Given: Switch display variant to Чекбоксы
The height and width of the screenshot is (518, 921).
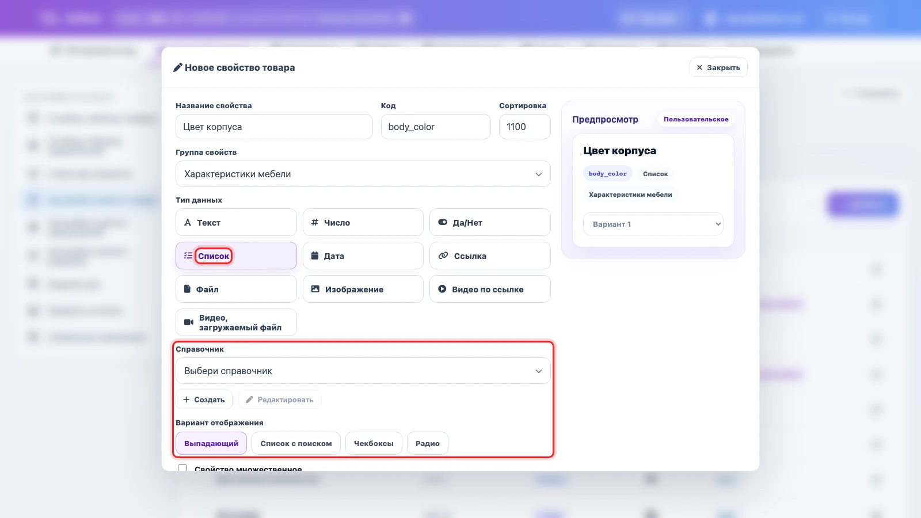Looking at the screenshot, I should click(x=374, y=443).
